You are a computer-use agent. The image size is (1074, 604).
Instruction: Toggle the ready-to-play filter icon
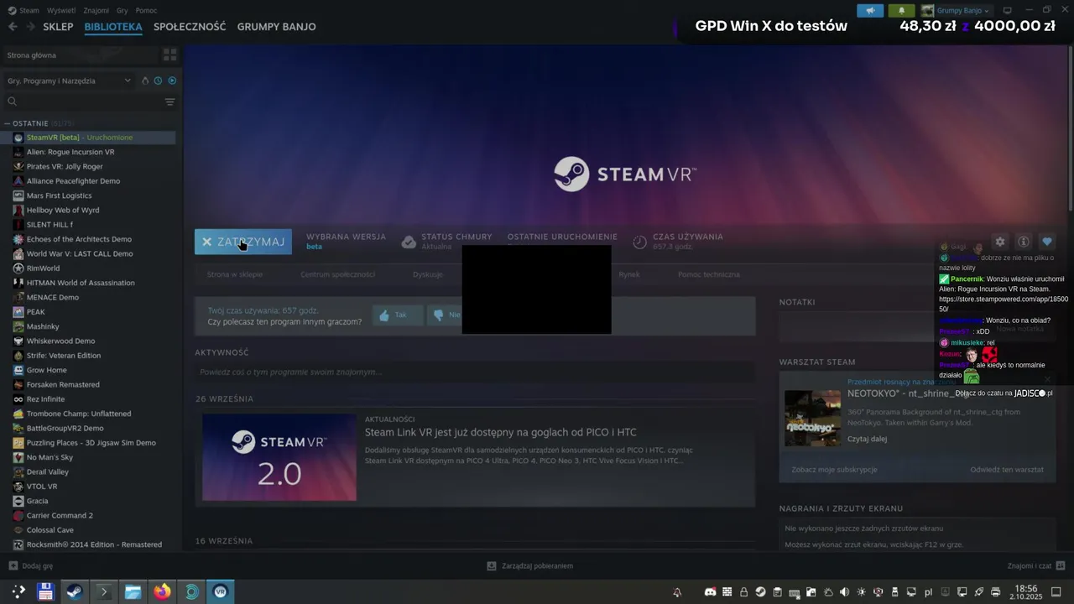pos(172,81)
